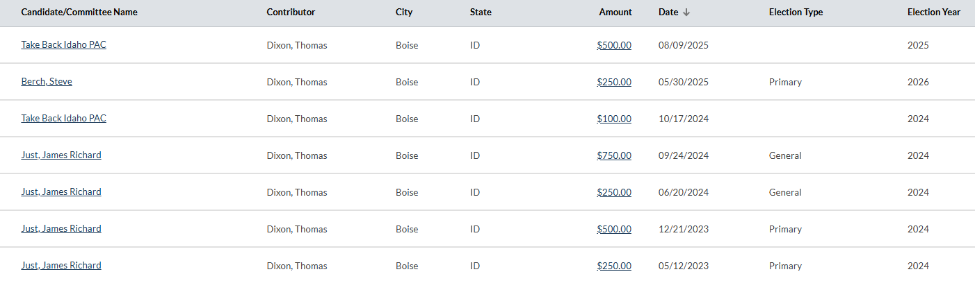Click the $250.00 amount dated 06/20/2024
This screenshot has width=975, height=281.
(x=614, y=193)
